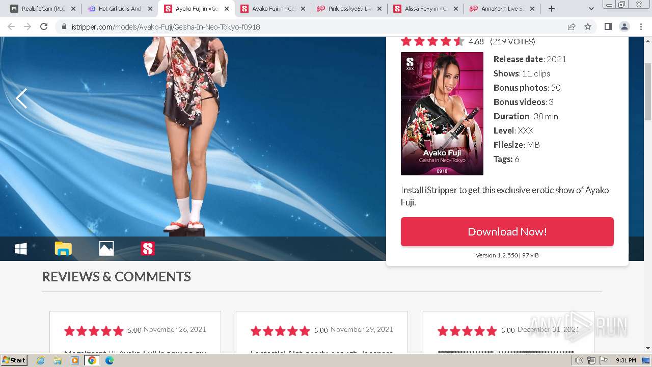
Task: Click the Duration: 38 min. text
Action: (526, 116)
